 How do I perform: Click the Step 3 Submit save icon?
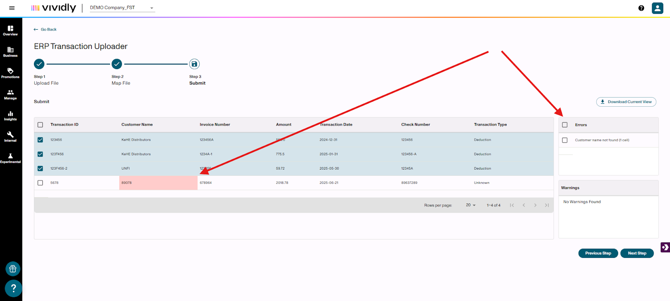194,64
